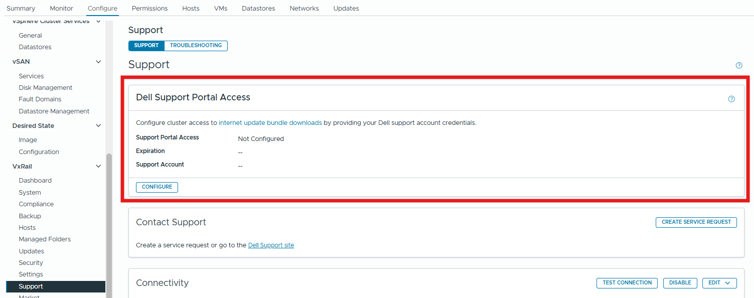Select the highlighted Support sidebar item
The image size is (754, 298).
(56, 286)
